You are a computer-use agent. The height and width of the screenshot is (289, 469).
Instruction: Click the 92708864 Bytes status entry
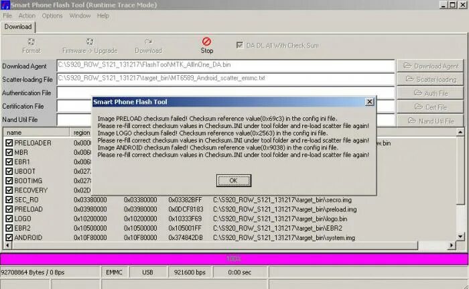coord(50,272)
